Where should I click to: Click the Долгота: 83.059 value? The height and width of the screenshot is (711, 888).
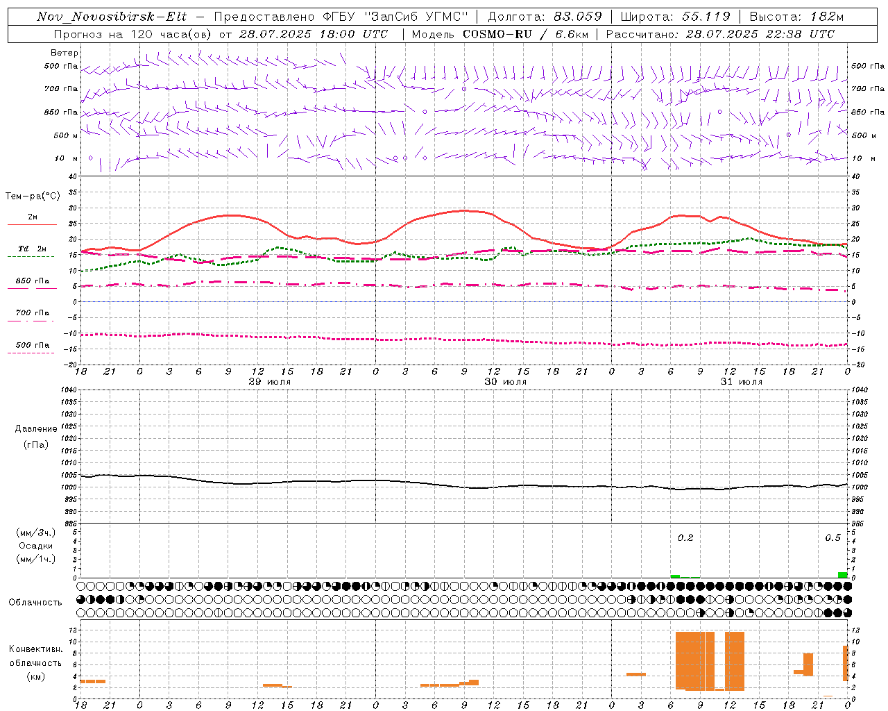pos(545,17)
